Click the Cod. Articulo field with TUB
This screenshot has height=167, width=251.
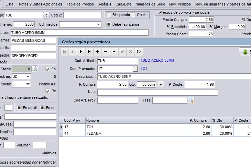[x=118, y=61]
